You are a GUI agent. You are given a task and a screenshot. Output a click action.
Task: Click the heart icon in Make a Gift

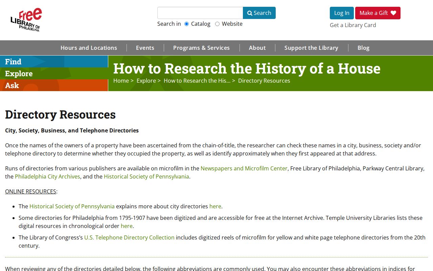click(x=393, y=13)
